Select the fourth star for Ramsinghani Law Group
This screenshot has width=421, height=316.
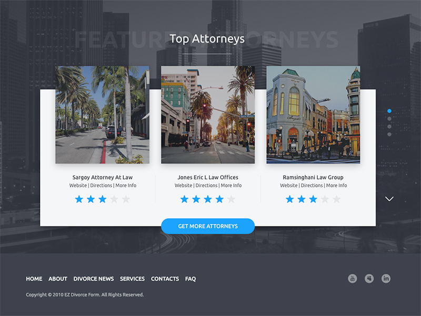(325, 199)
